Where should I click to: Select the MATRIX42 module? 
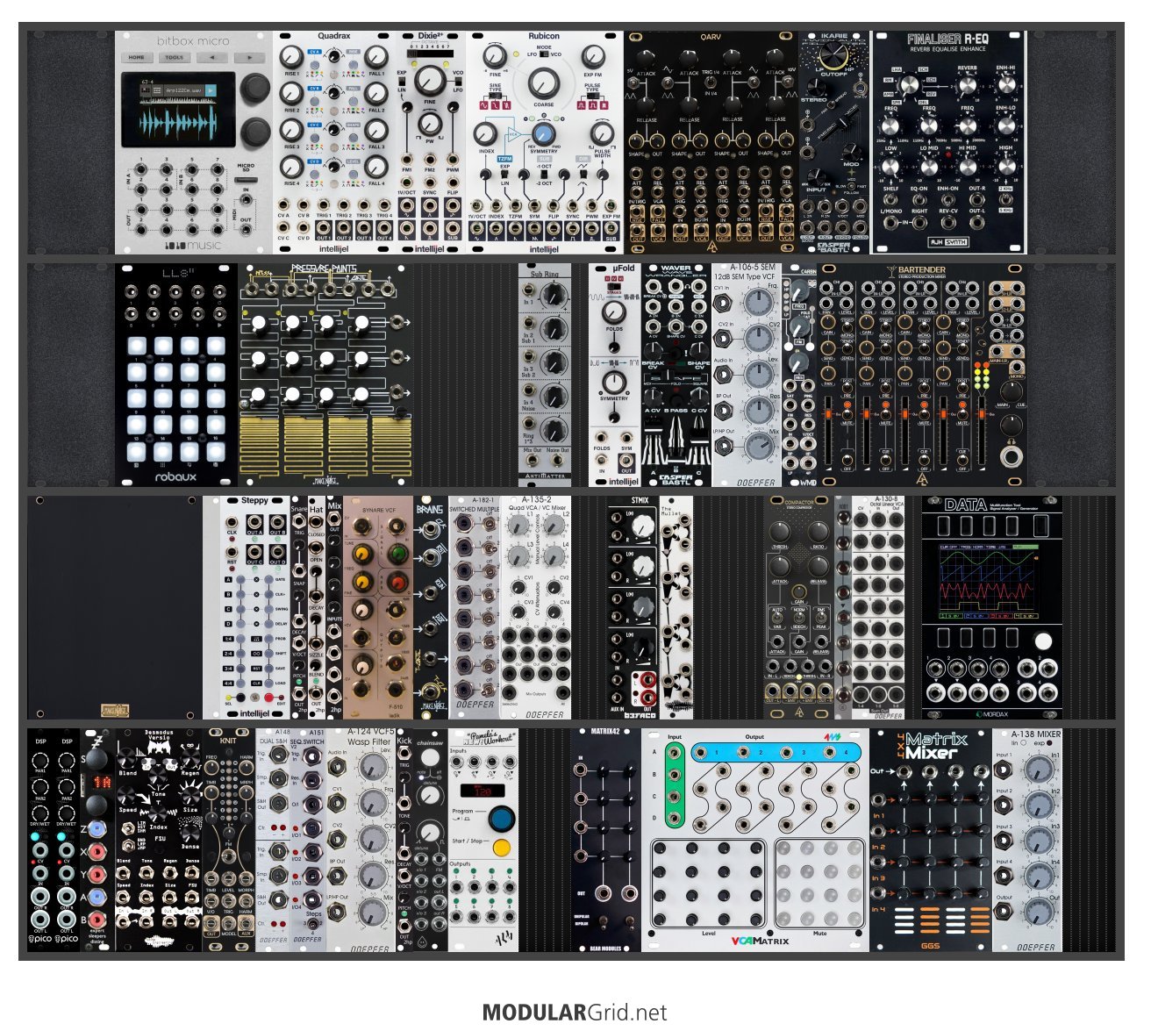[x=606, y=840]
